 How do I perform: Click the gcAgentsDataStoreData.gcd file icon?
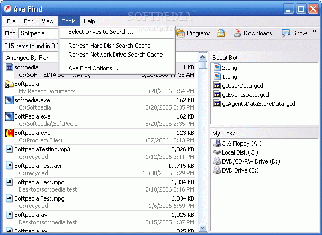coord(217,104)
